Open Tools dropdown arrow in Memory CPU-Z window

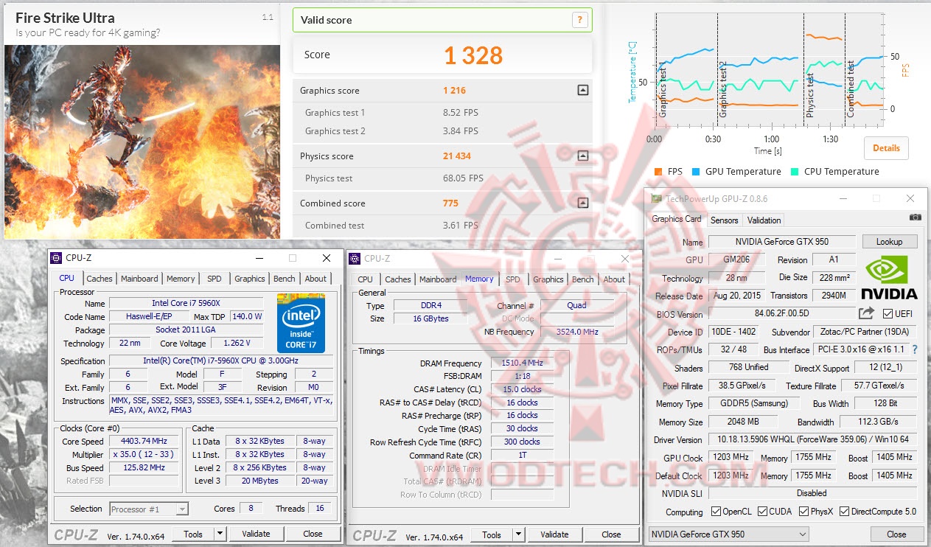[x=518, y=534]
